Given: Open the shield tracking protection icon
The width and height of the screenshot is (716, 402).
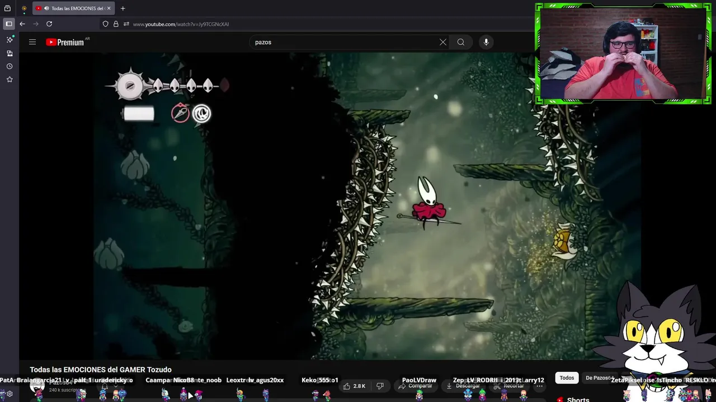Looking at the screenshot, I should point(105,24).
